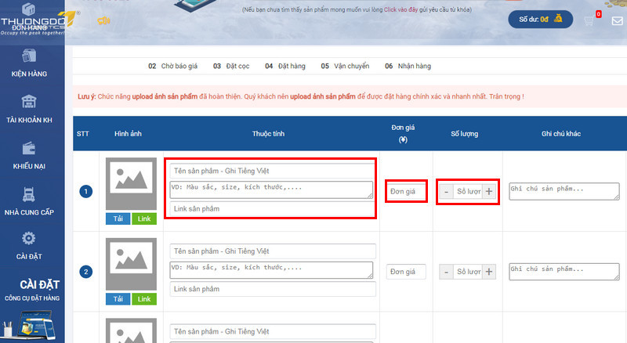Focus row 2 Link sản phẩm field
This screenshot has height=343, width=627.
point(272,289)
